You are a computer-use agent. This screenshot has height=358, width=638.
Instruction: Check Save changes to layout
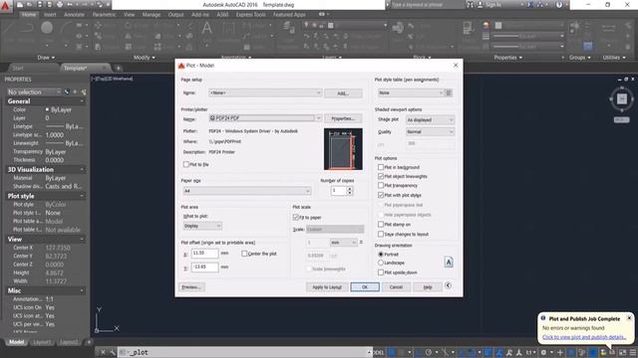tap(381, 234)
